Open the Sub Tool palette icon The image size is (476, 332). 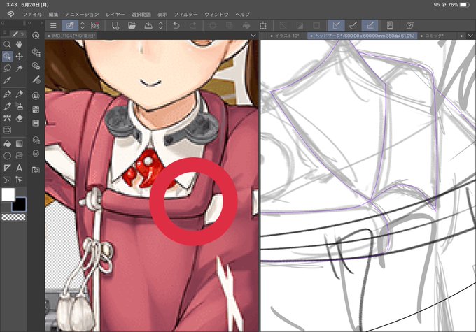[36, 52]
